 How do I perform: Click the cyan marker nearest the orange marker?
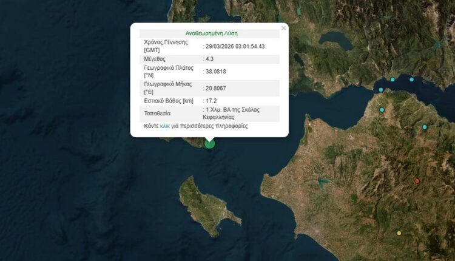pos(425,127)
